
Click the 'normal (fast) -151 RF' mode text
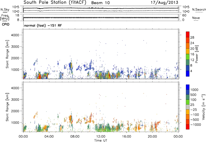click(x=43, y=25)
